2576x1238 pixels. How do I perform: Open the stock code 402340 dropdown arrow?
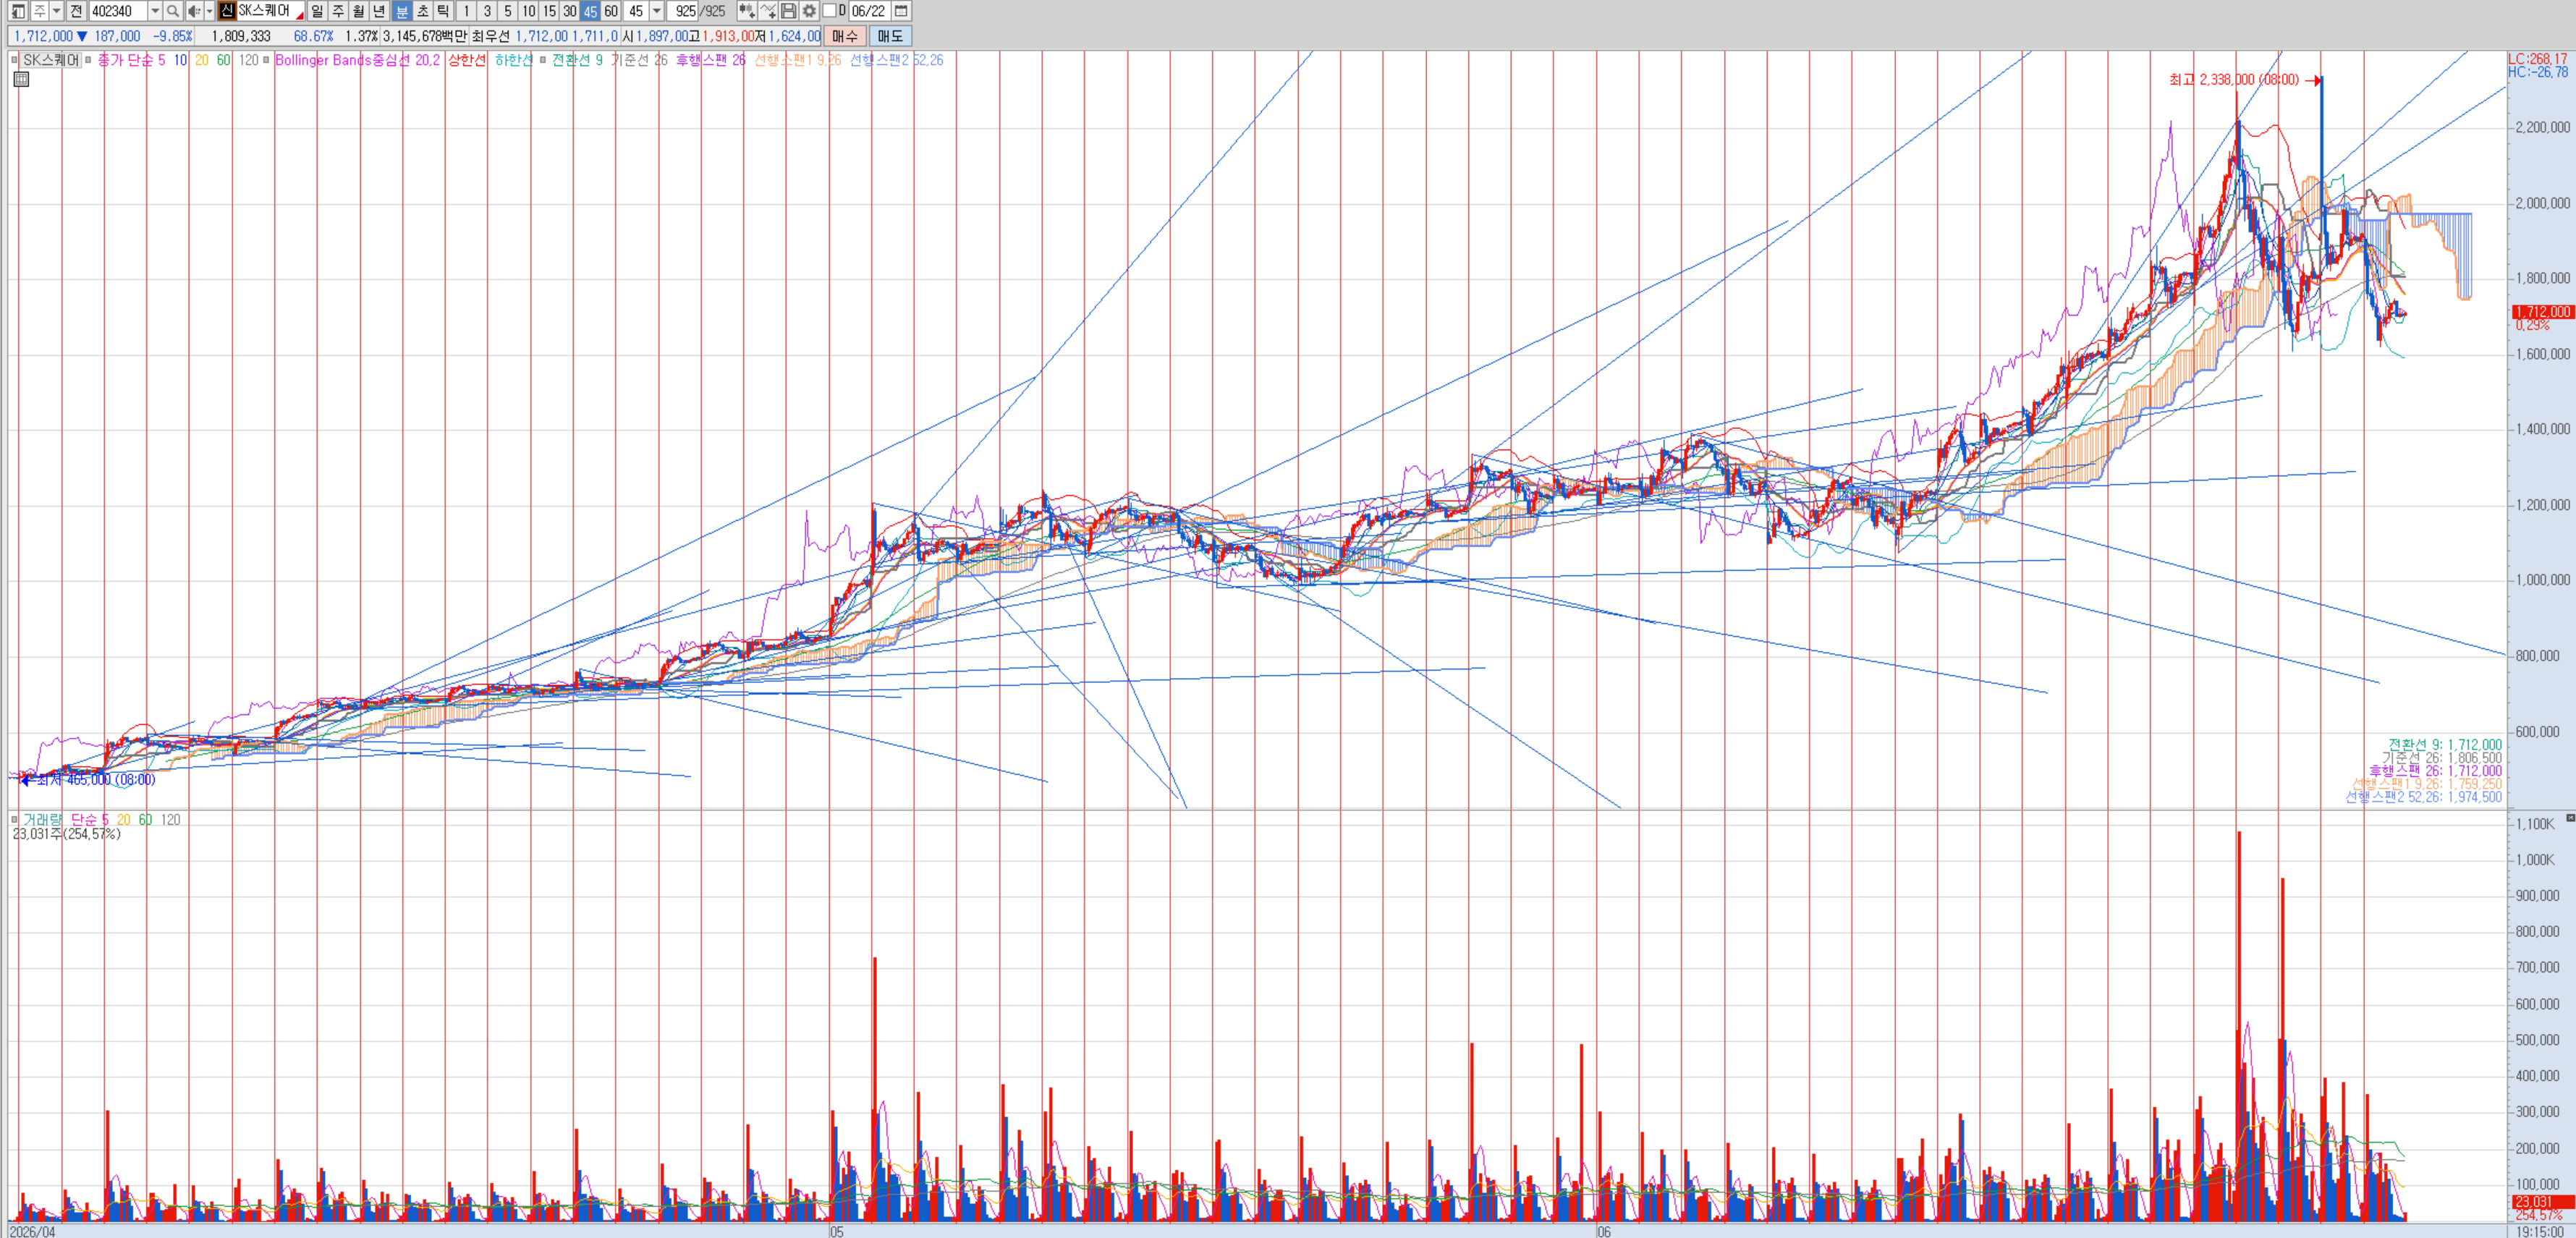pyautogui.click(x=155, y=11)
